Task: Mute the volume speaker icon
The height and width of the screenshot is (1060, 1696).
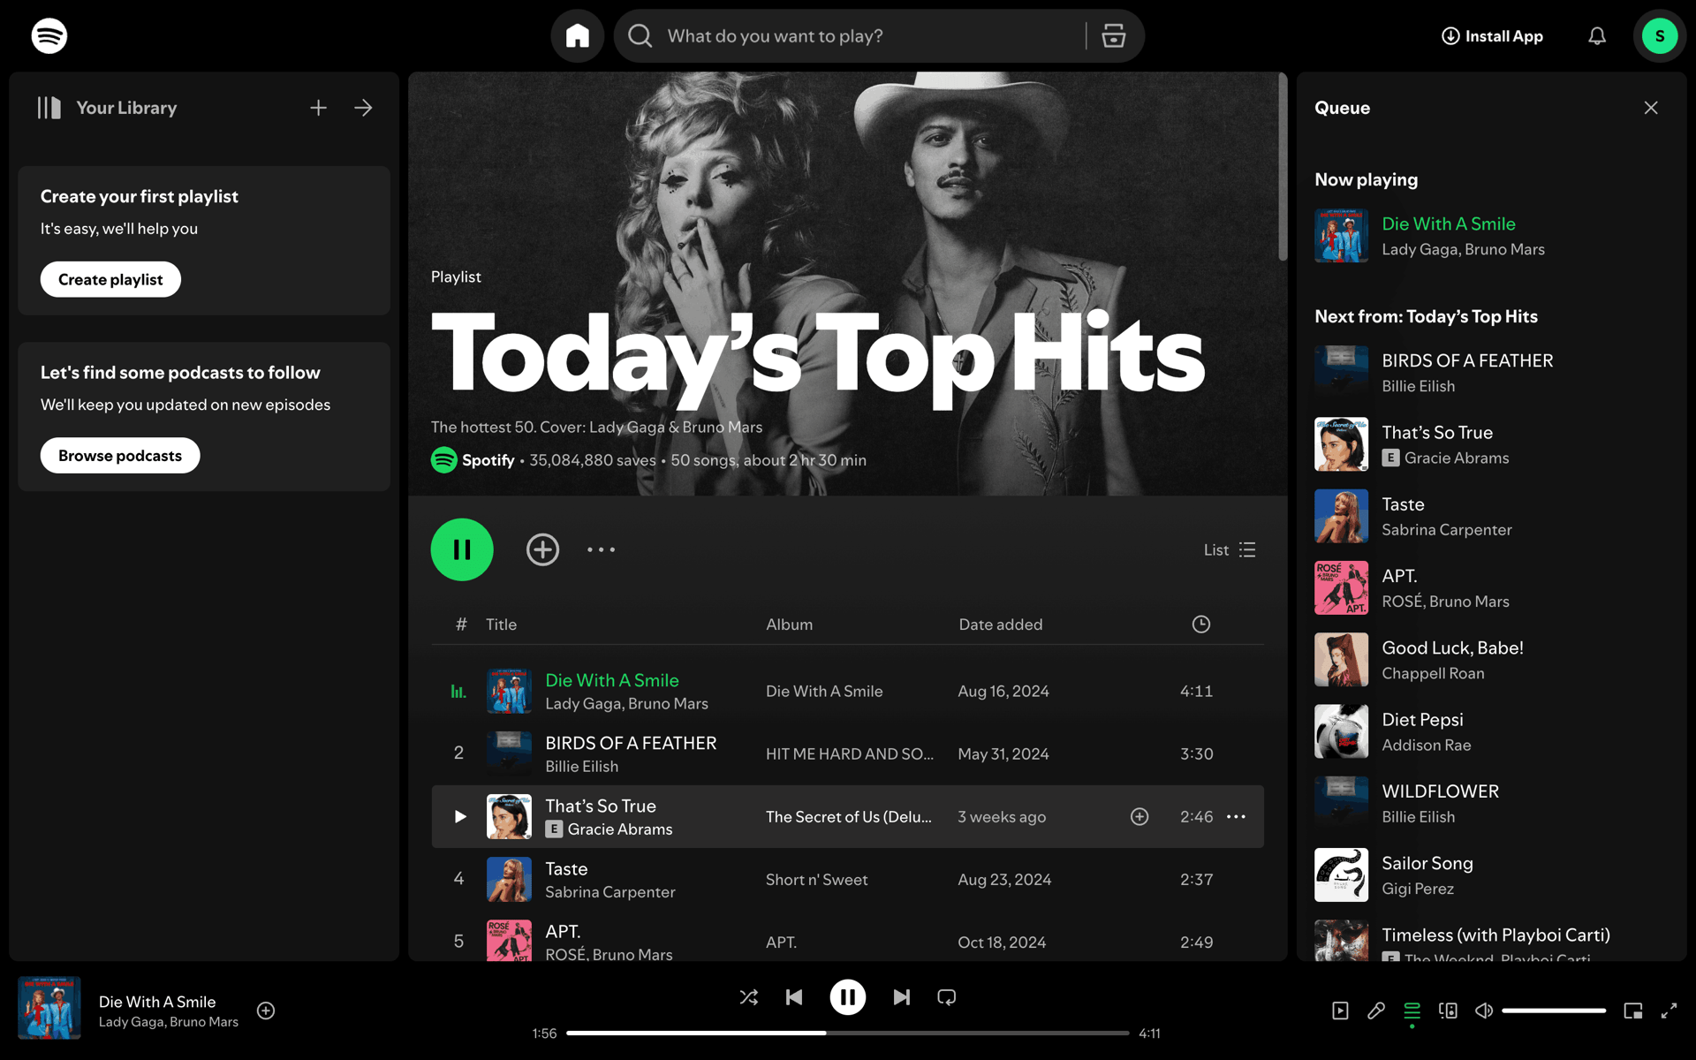Action: pos(1484,1011)
